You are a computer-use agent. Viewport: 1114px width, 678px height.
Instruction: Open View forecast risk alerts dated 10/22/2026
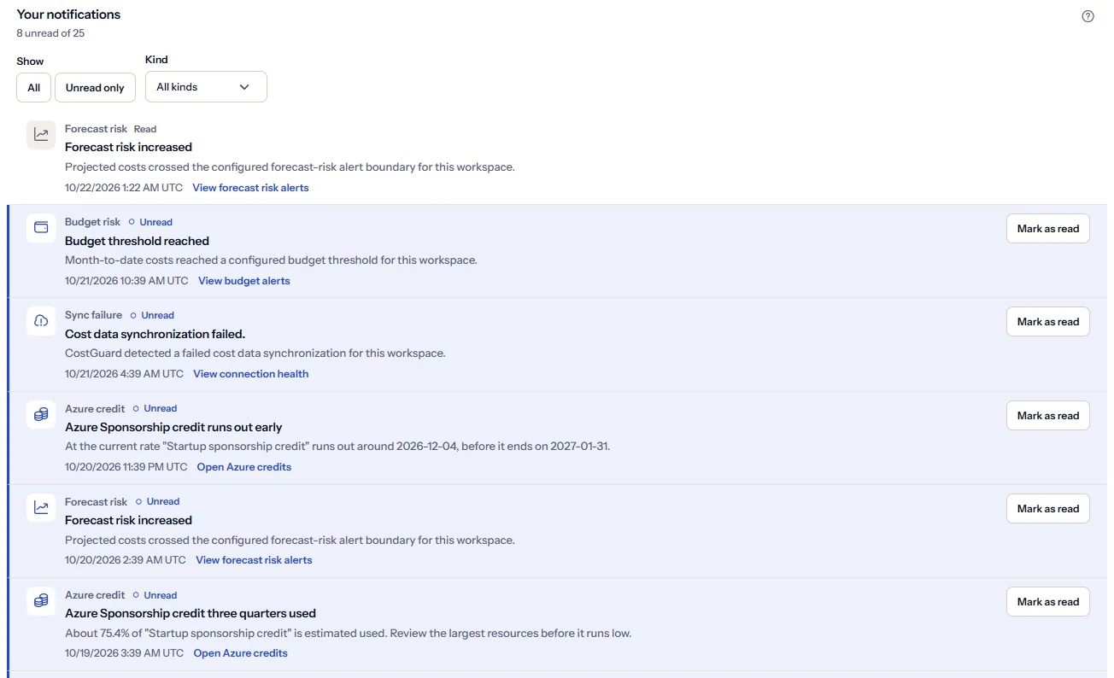(x=250, y=188)
